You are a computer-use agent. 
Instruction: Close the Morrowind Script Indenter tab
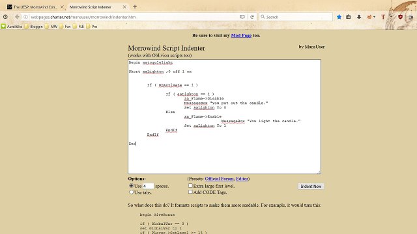[x=124, y=7]
